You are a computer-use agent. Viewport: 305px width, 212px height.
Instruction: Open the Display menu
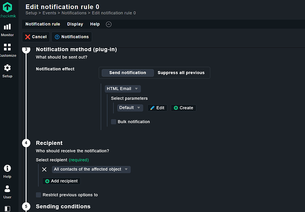(x=75, y=24)
